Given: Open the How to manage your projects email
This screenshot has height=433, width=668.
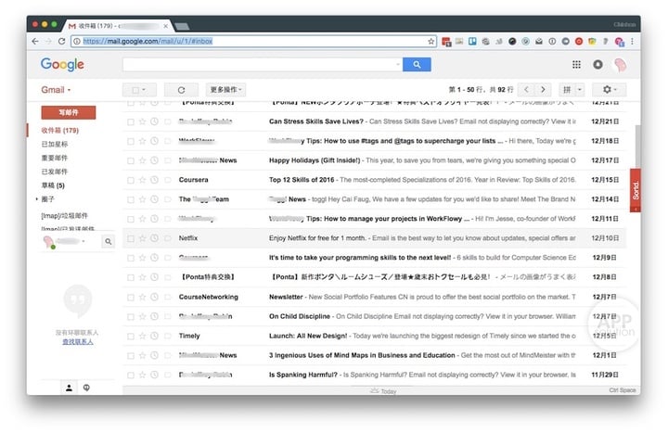Looking at the screenshot, I should click(x=375, y=219).
